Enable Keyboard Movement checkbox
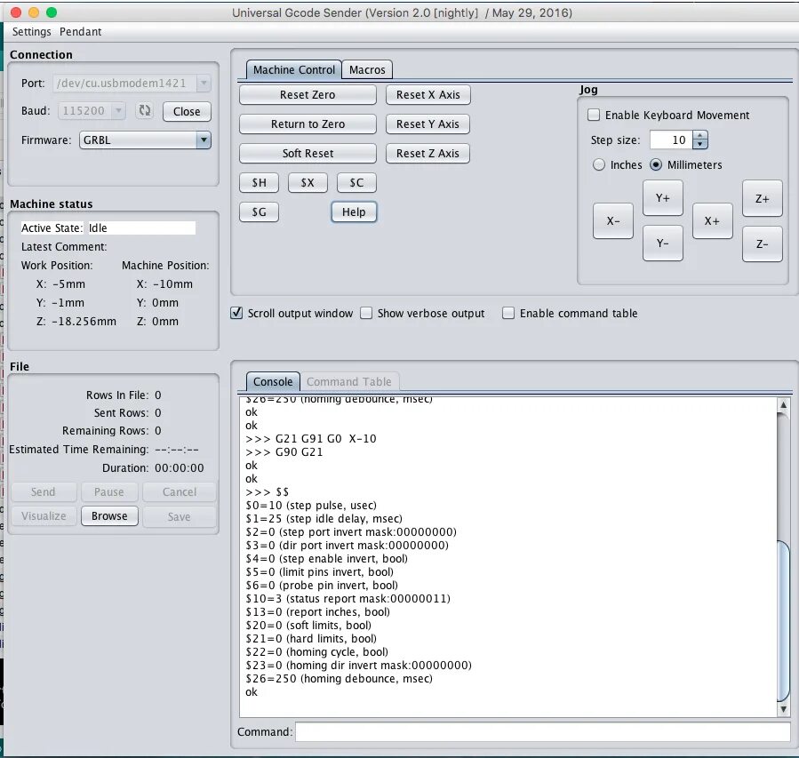This screenshot has width=799, height=758. click(594, 116)
